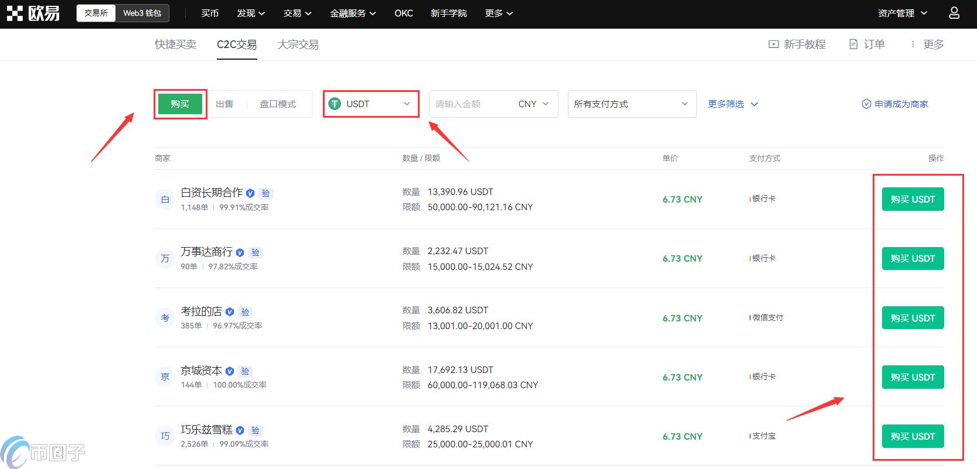Open 新手学院 in top navigation

(x=449, y=13)
